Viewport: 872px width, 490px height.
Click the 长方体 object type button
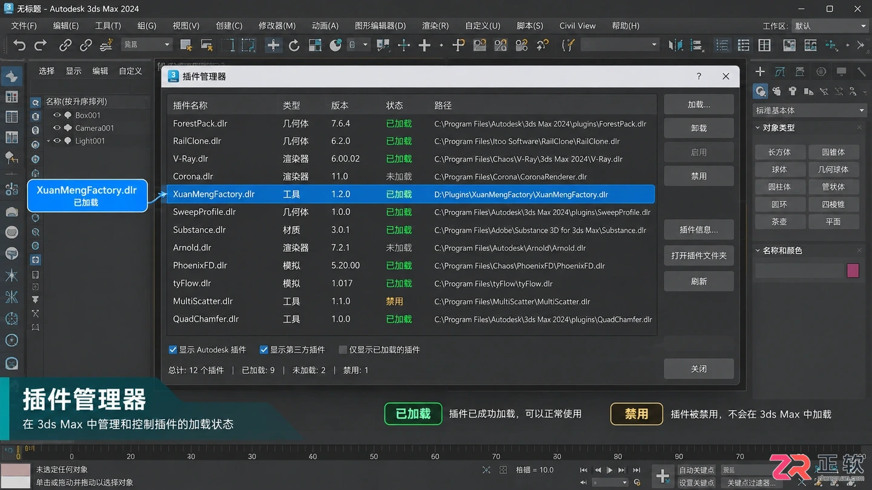pyautogui.click(x=779, y=152)
